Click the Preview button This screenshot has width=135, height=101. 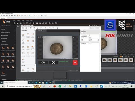(92, 28)
